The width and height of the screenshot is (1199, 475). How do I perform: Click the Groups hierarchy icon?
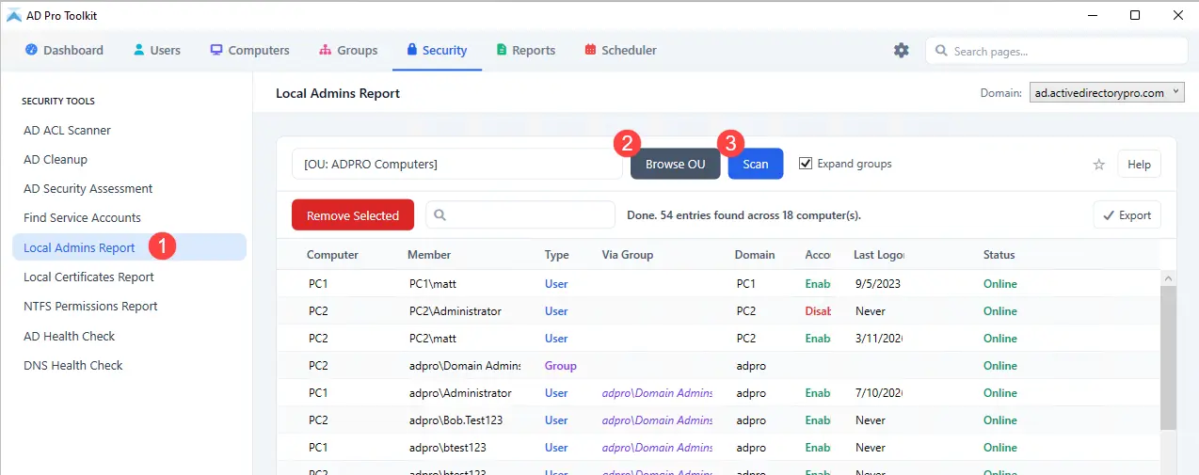[x=326, y=50]
